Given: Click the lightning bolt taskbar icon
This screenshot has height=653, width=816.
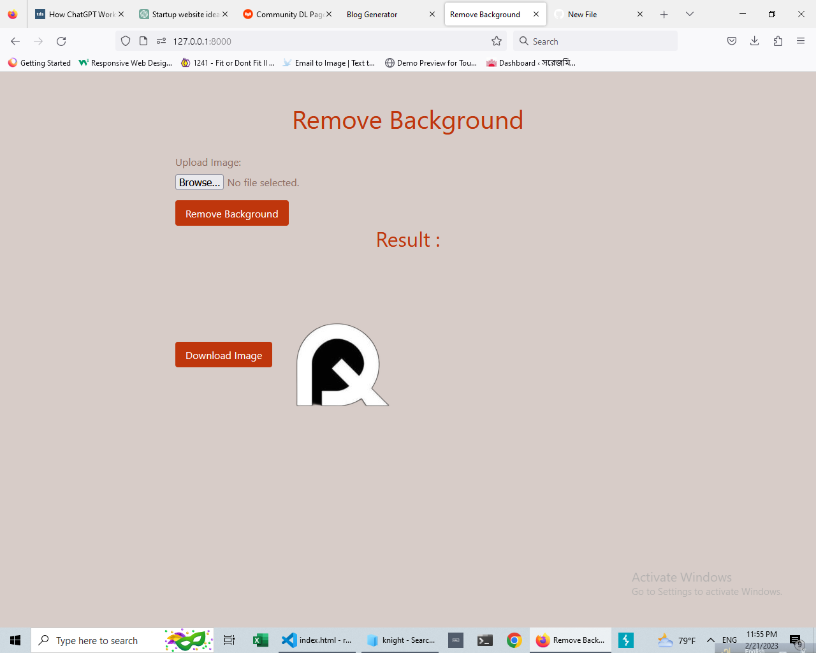Looking at the screenshot, I should tap(626, 640).
